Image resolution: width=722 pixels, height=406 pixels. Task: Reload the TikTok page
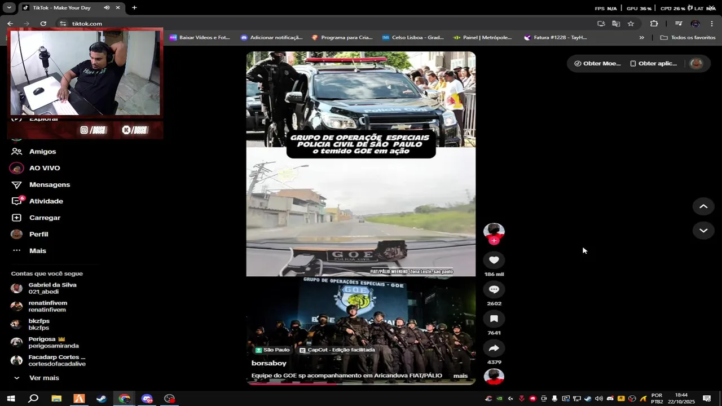tap(43, 24)
